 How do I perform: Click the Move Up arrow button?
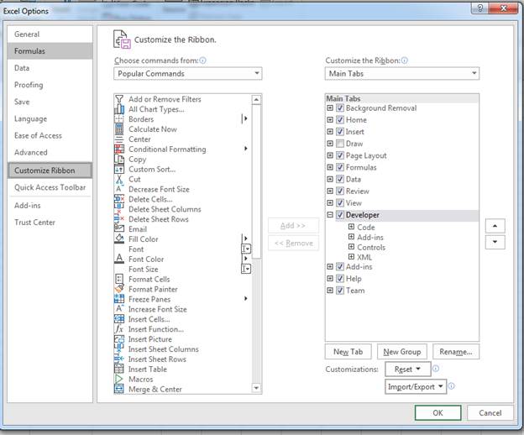point(495,226)
